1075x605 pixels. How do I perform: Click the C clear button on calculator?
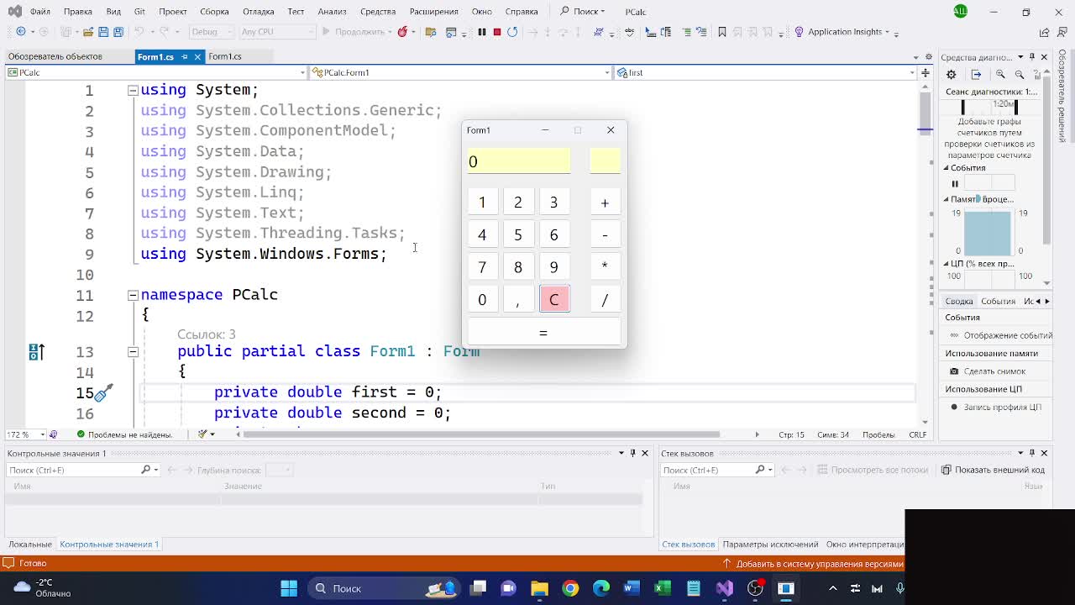[553, 299]
